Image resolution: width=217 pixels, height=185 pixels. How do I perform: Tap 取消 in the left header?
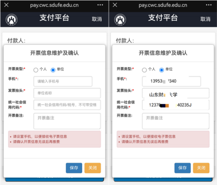[x=97, y=19]
